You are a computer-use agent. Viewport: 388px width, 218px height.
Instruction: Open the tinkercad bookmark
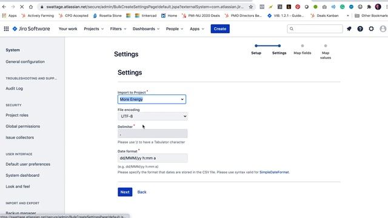[145, 16]
